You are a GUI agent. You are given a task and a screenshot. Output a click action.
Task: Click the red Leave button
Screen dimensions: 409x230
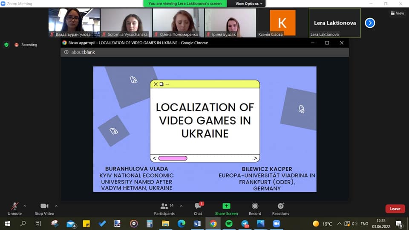(x=395, y=209)
